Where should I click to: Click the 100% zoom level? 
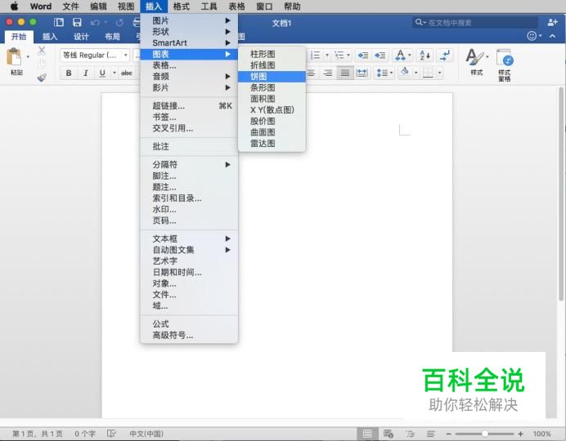(541, 434)
